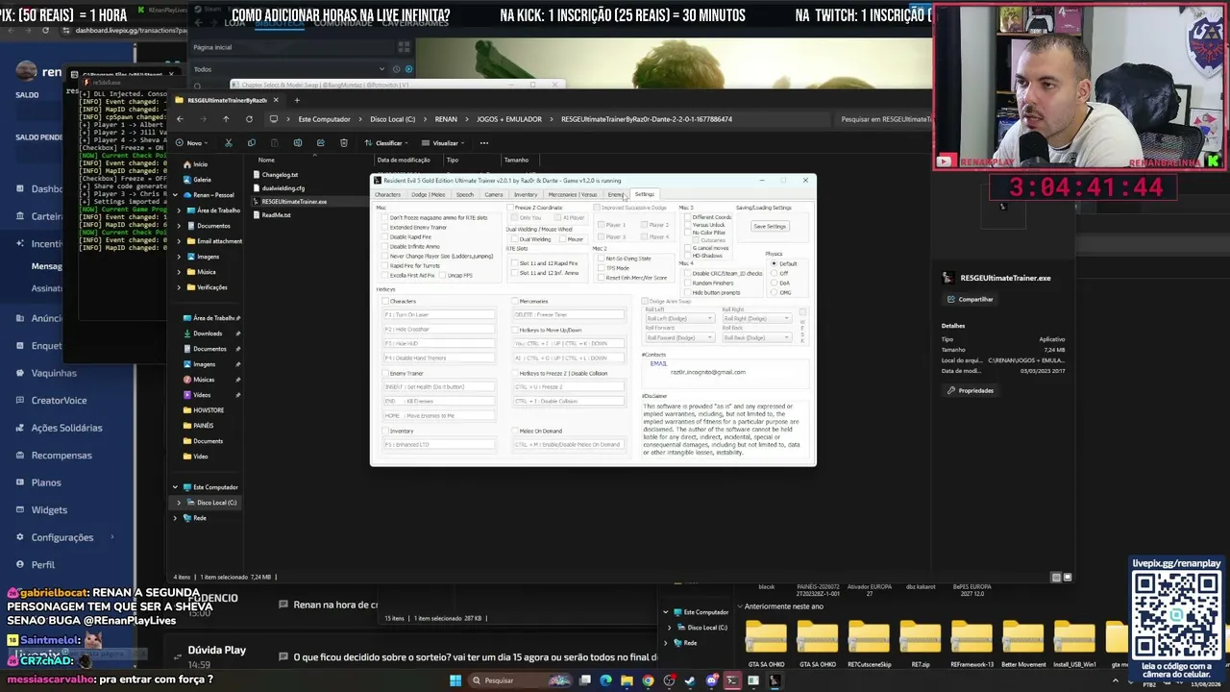Go up one folder level in Explorer
Screen dimensions: 1230x692
(226, 119)
